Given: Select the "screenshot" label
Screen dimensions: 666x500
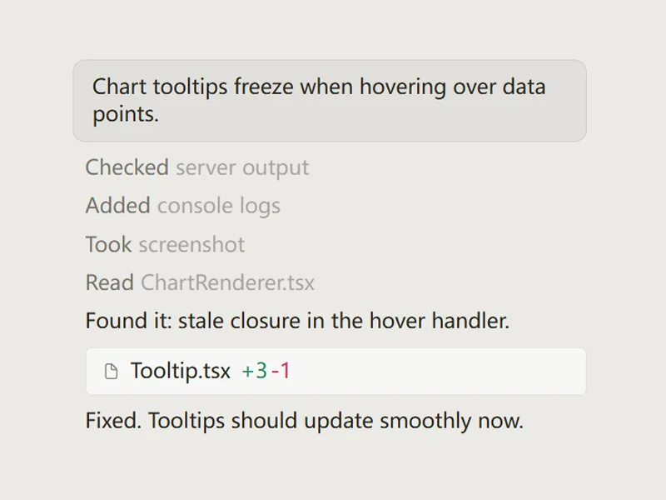Looking at the screenshot, I should tap(191, 244).
